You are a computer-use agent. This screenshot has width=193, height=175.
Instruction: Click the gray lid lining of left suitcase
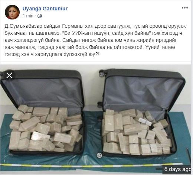pos(42,92)
